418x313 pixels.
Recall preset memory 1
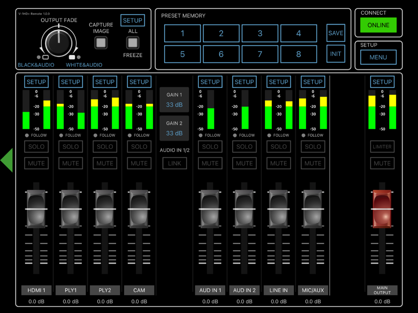pos(182,33)
